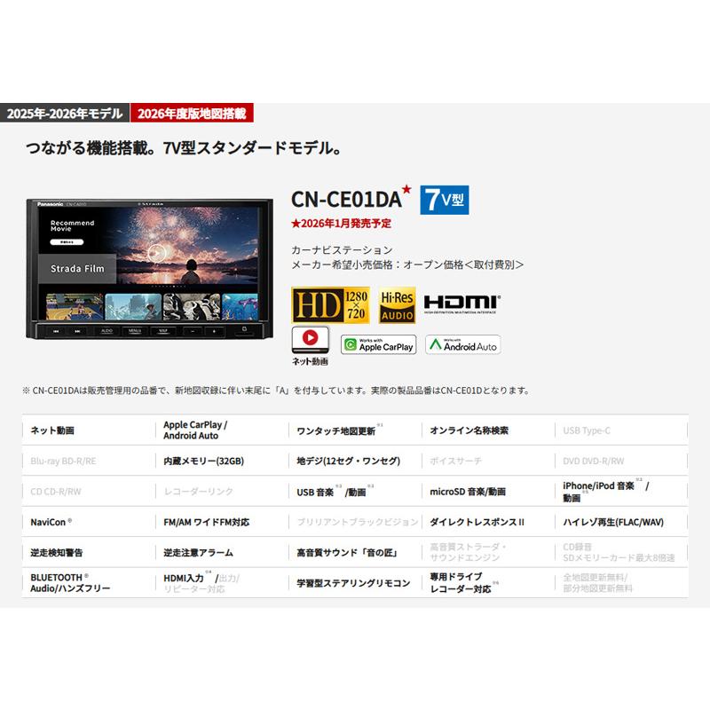Click the ハイレゾ再生(FLAC/WAV) feature cell

pos(620,522)
